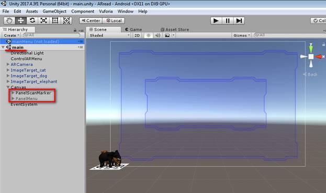
Task: Toggle Local handle rotation
Action: [x=114, y=20]
